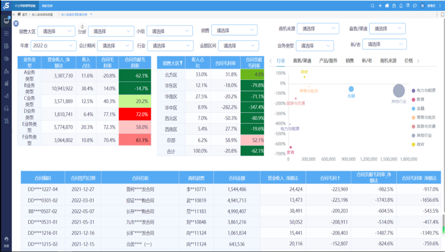Toggle 零售与批发 legend item
Viewport: 445px width, 252px height.
click(x=424, y=117)
